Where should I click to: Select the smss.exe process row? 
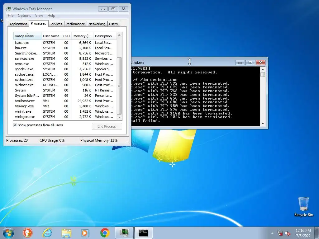(x=65, y=64)
